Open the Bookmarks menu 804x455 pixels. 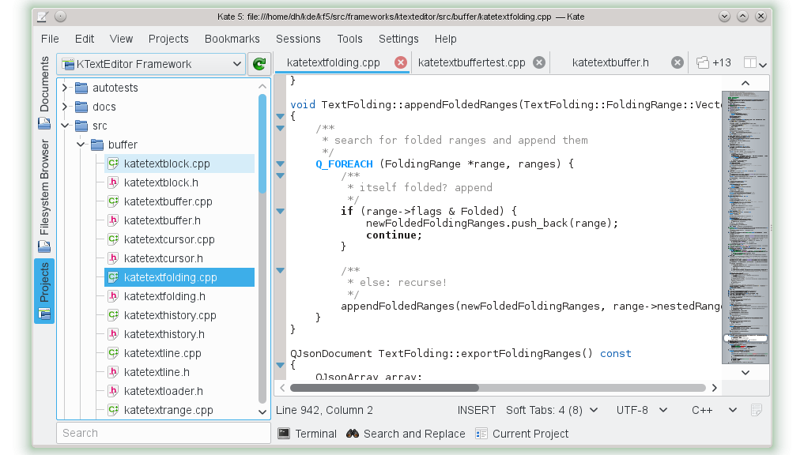(232, 39)
